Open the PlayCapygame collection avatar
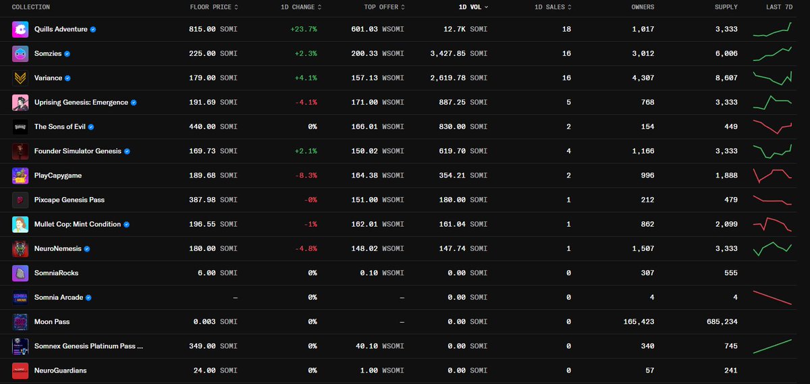This screenshot has height=384, width=810. (20, 175)
